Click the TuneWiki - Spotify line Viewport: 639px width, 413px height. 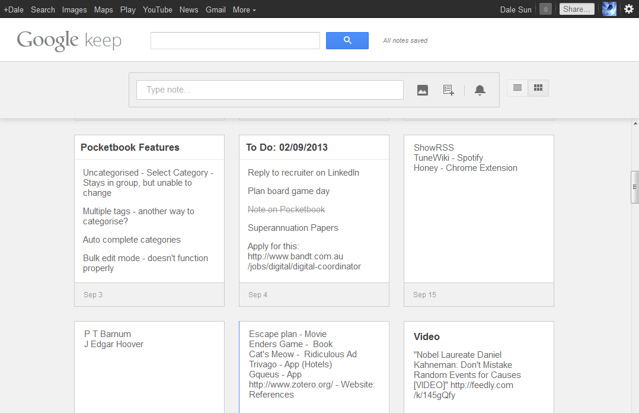coord(448,158)
